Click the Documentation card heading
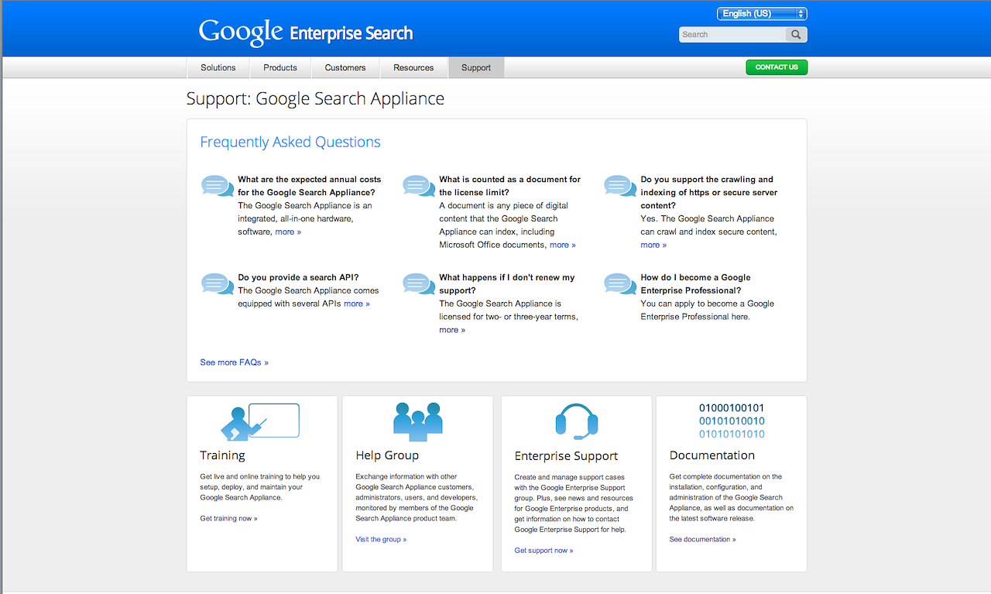Screen dimensions: 991x594 712,455
